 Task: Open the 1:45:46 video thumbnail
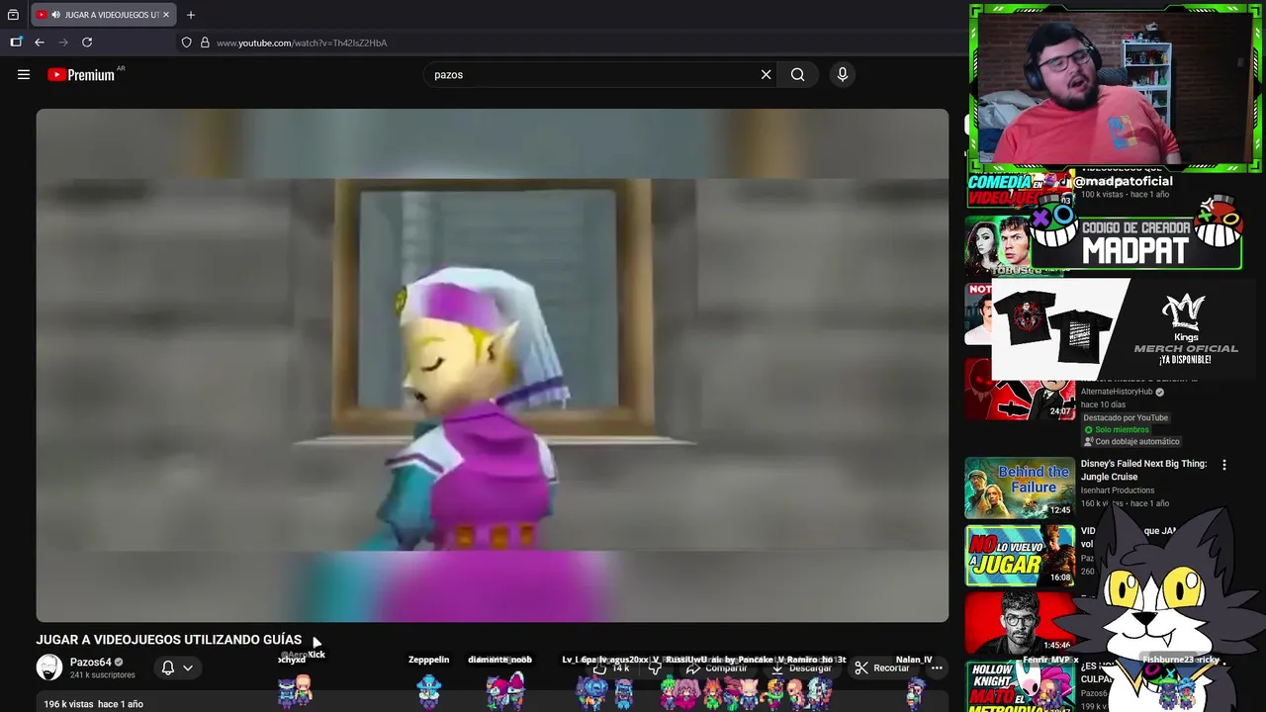[x=1020, y=623]
